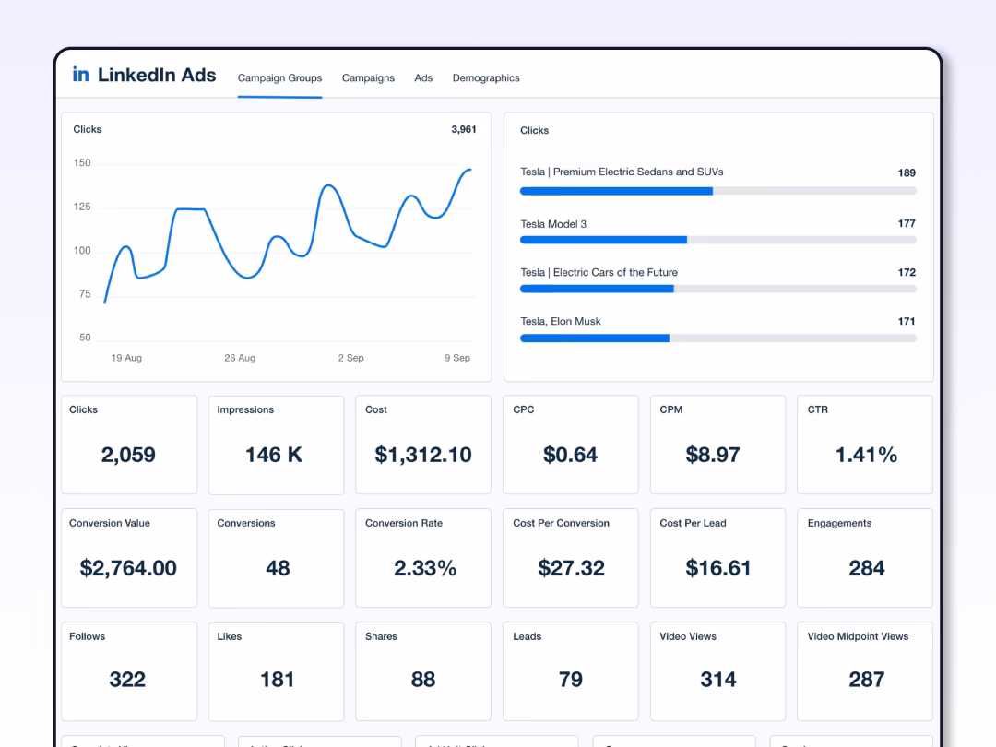
Task: Click the 2 Sep axis label
Action: 350,358
